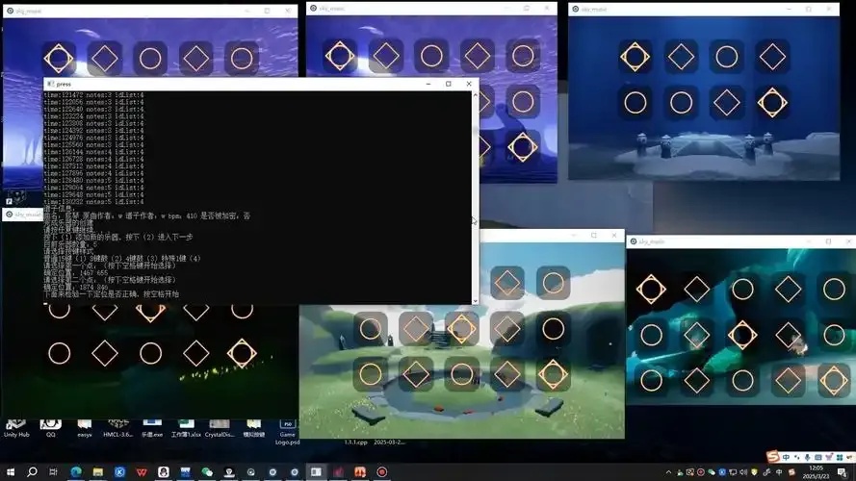Image resolution: width=856 pixels, height=481 pixels.
Task: Open Task View from the taskbar
Action: [54, 471]
